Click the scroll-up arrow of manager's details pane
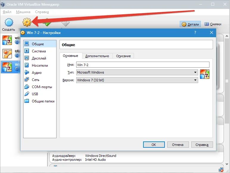The width and height of the screenshot is (230, 173). point(227,36)
